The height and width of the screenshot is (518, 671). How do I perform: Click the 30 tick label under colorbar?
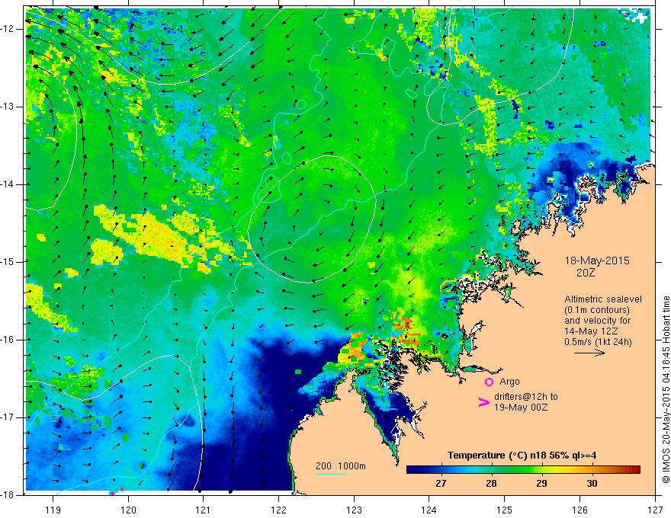click(x=592, y=484)
